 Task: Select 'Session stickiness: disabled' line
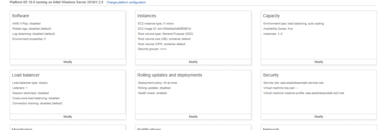coord(30,93)
